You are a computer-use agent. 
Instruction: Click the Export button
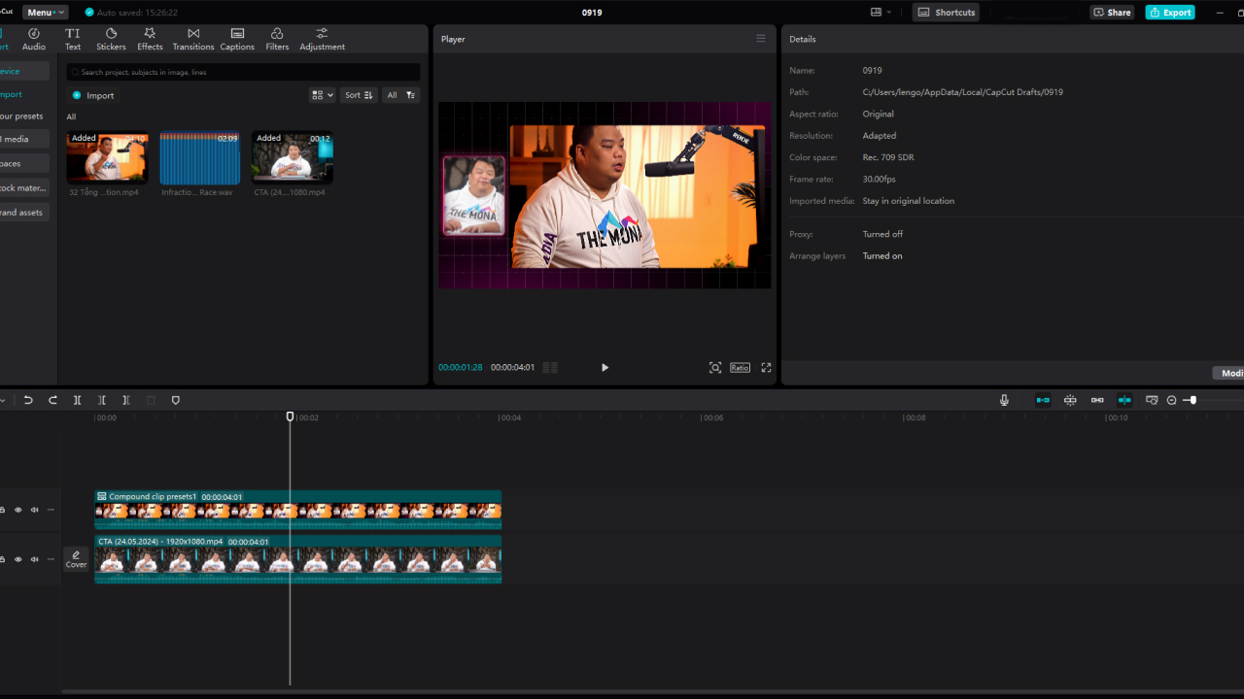pos(1170,13)
